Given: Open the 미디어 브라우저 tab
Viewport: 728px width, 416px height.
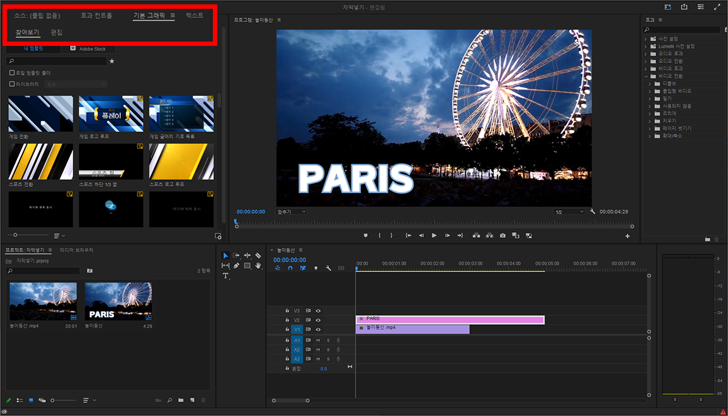Looking at the screenshot, I should (x=76, y=250).
